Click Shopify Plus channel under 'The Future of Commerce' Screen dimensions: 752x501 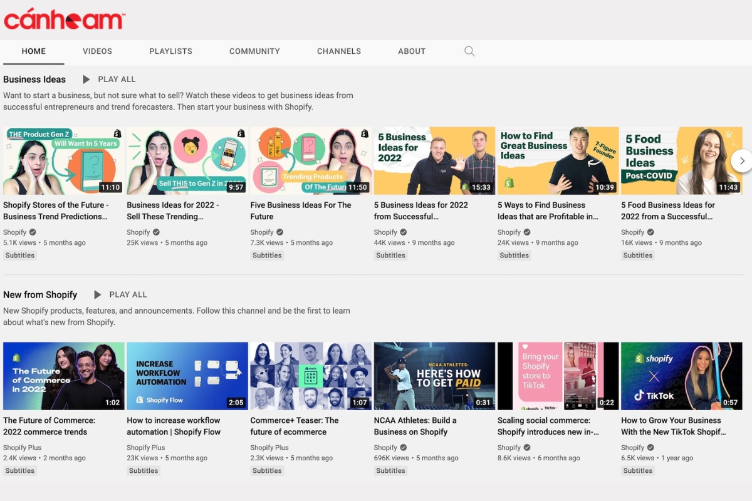point(23,448)
